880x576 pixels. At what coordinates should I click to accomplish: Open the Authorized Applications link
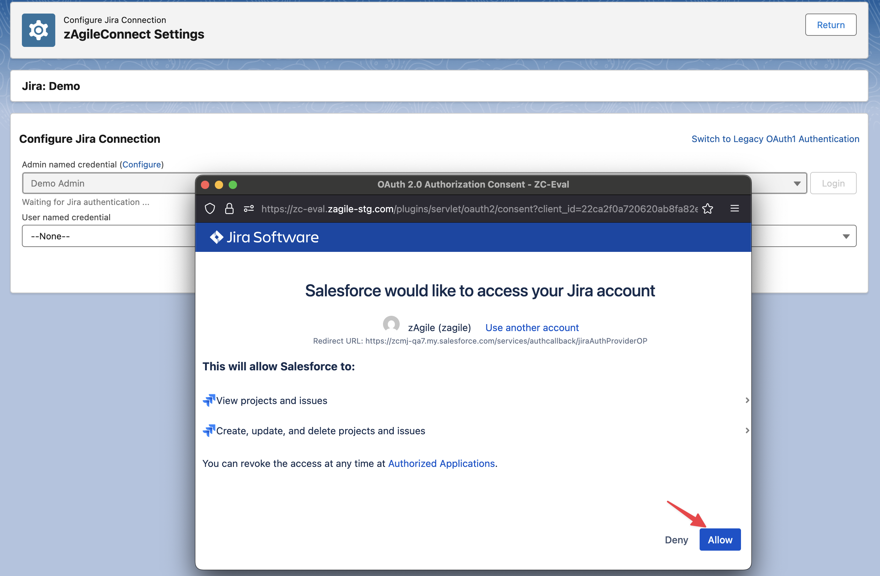[x=441, y=463]
